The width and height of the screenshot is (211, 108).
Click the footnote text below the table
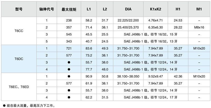[29, 105]
